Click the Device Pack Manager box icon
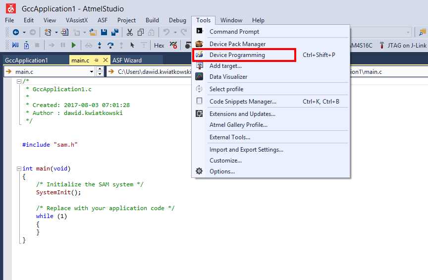The width and height of the screenshot is (428, 280). click(x=199, y=44)
